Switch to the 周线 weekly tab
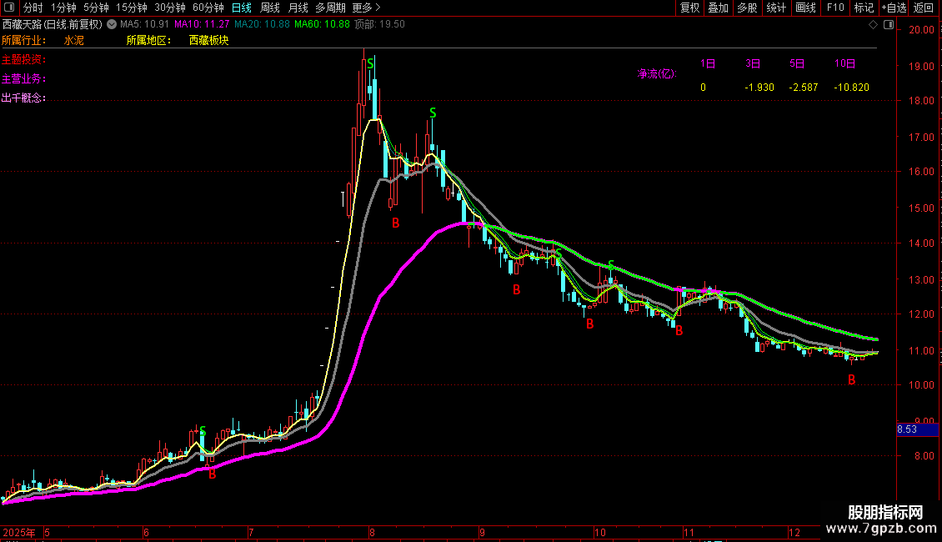Screen dimensions: 942x542 269,8
